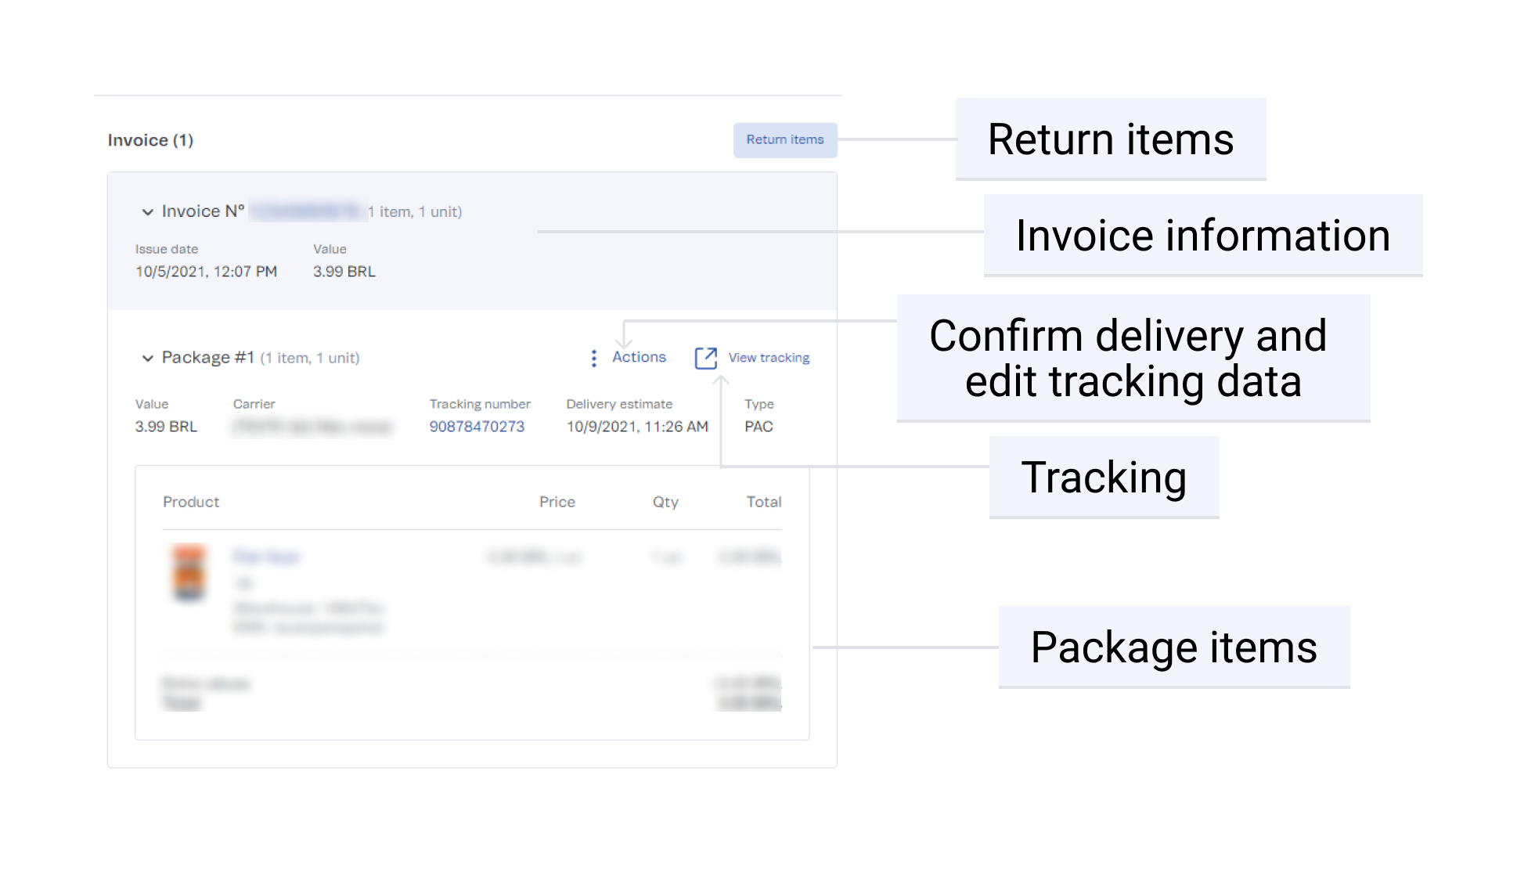Click the blurred product name link

point(267,557)
